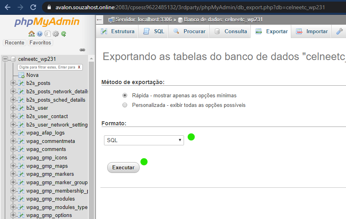Expand the b2s_user_contact node
Image resolution: width=346 pixels, height=219 pixels.
point(13,116)
